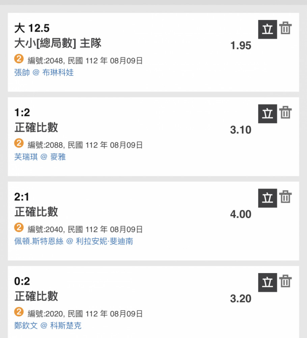The width and height of the screenshot is (307, 338).
Task: Select the 4.00 odds value
Action: pyautogui.click(x=241, y=214)
